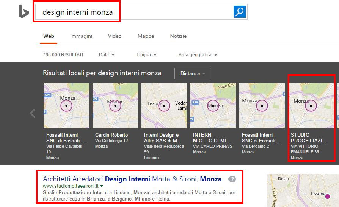The image size is (339, 207).
Task: Click the VIA CARLO PRINA 5 address
Action: [x=212, y=146]
